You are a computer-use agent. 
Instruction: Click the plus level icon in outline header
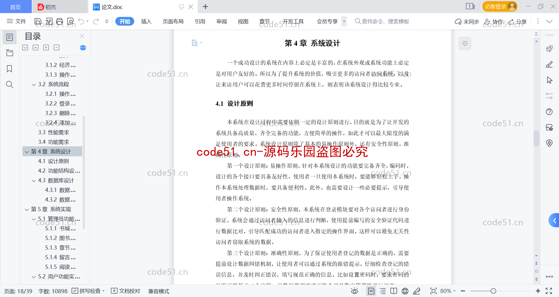click(46, 47)
